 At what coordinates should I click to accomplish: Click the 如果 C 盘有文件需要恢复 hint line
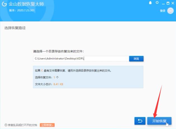point(73,70)
